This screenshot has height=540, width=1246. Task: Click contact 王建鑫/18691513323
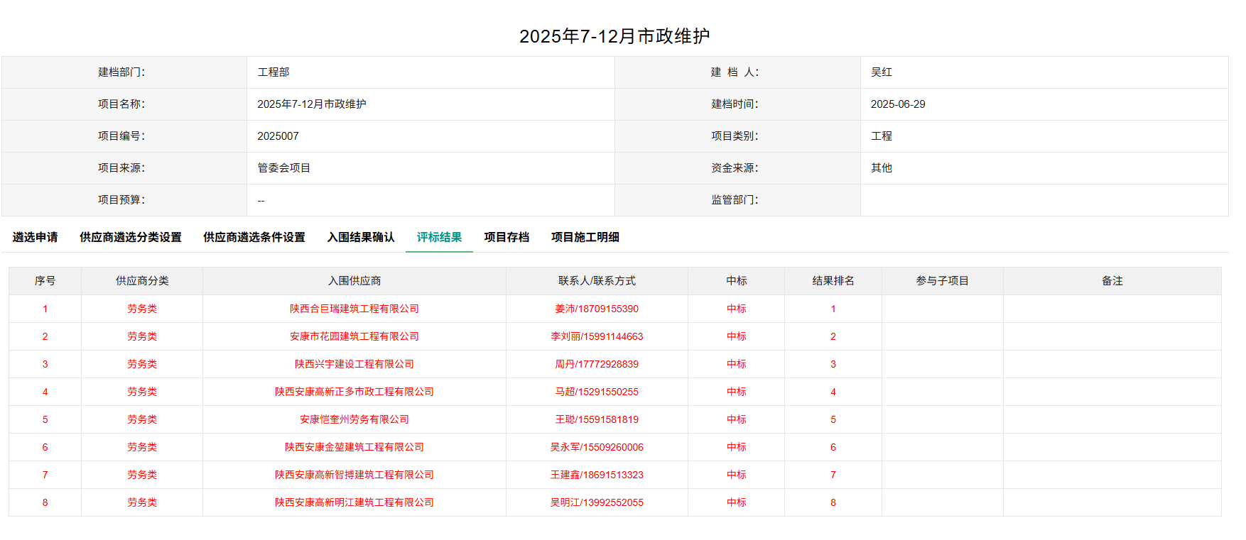[x=597, y=475]
